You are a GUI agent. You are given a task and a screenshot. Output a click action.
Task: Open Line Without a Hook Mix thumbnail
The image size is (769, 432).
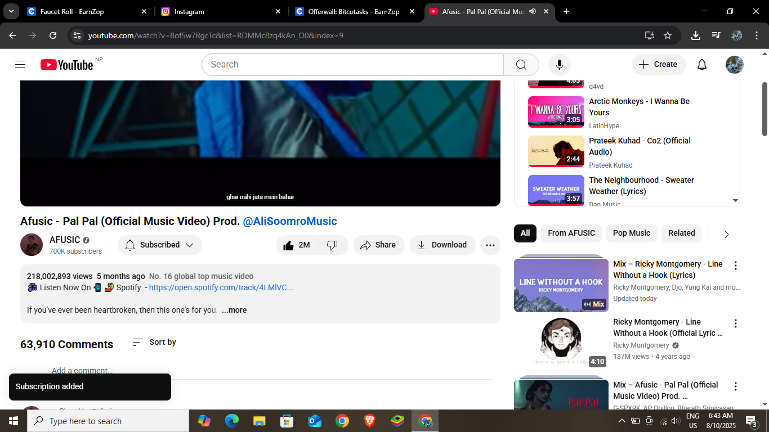tap(561, 285)
